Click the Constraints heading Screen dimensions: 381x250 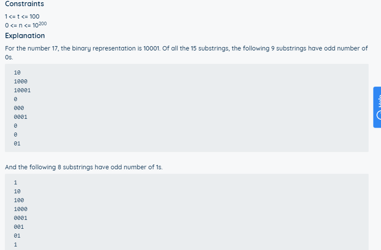pyautogui.click(x=24, y=4)
